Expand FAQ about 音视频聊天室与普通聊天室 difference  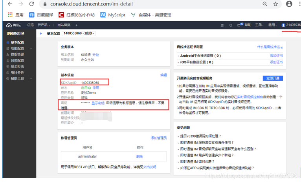point(217,149)
